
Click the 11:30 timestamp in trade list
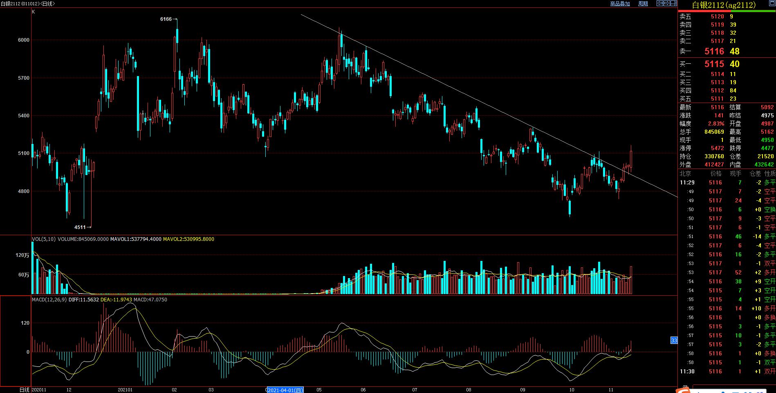(687, 371)
